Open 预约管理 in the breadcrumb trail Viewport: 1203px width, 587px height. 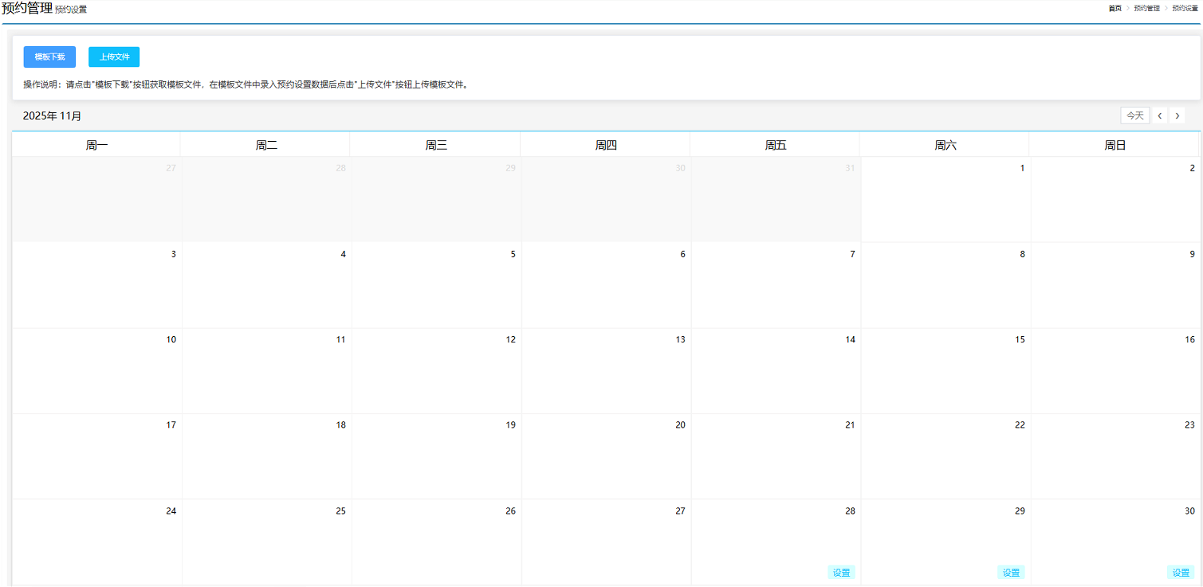pyautogui.click(x=1146, y=8)
